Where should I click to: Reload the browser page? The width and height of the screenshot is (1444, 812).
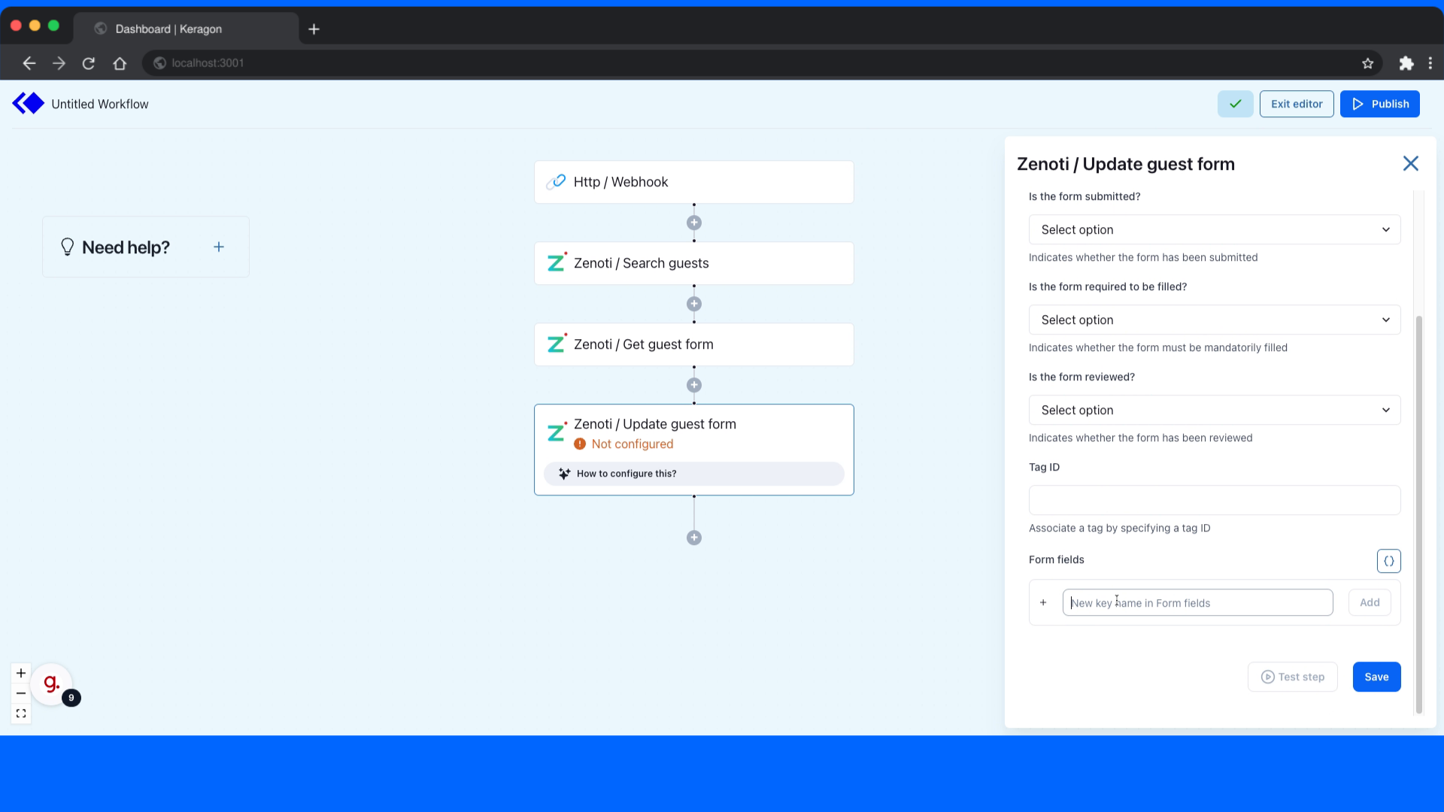[89, 63]
